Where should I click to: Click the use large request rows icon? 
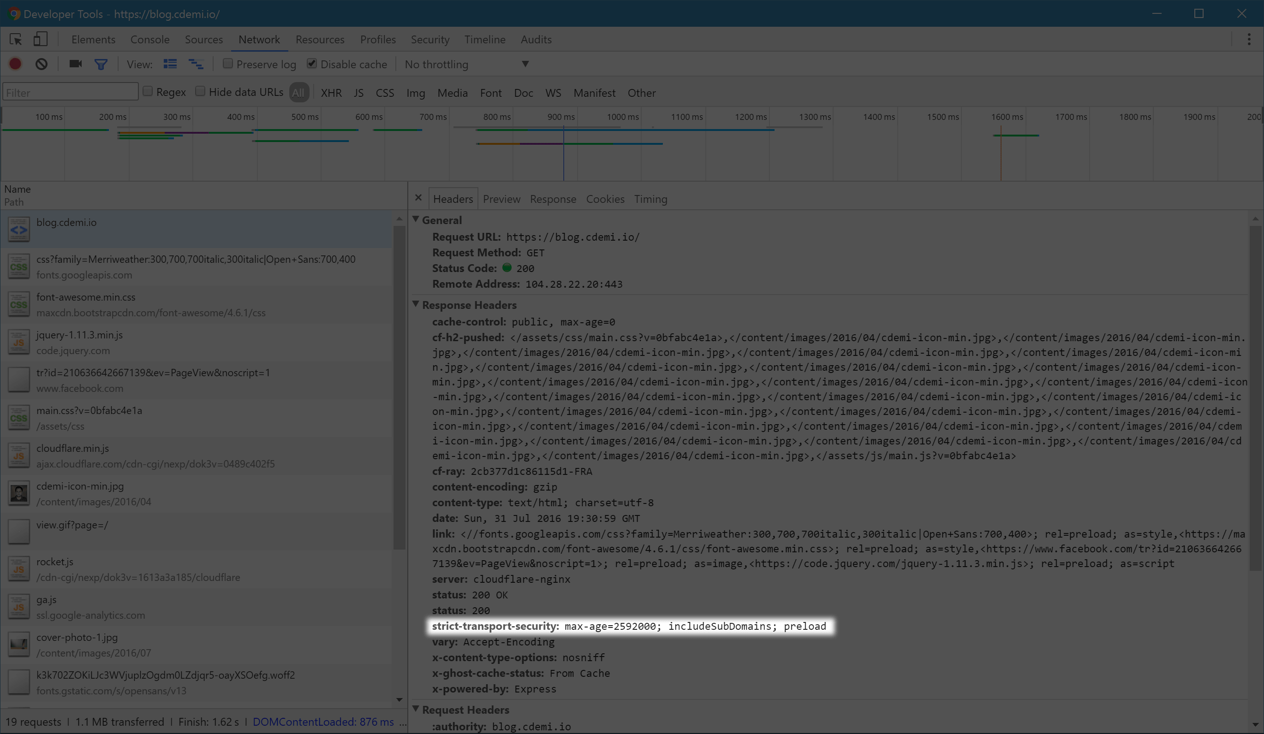(x=171, y=64)
